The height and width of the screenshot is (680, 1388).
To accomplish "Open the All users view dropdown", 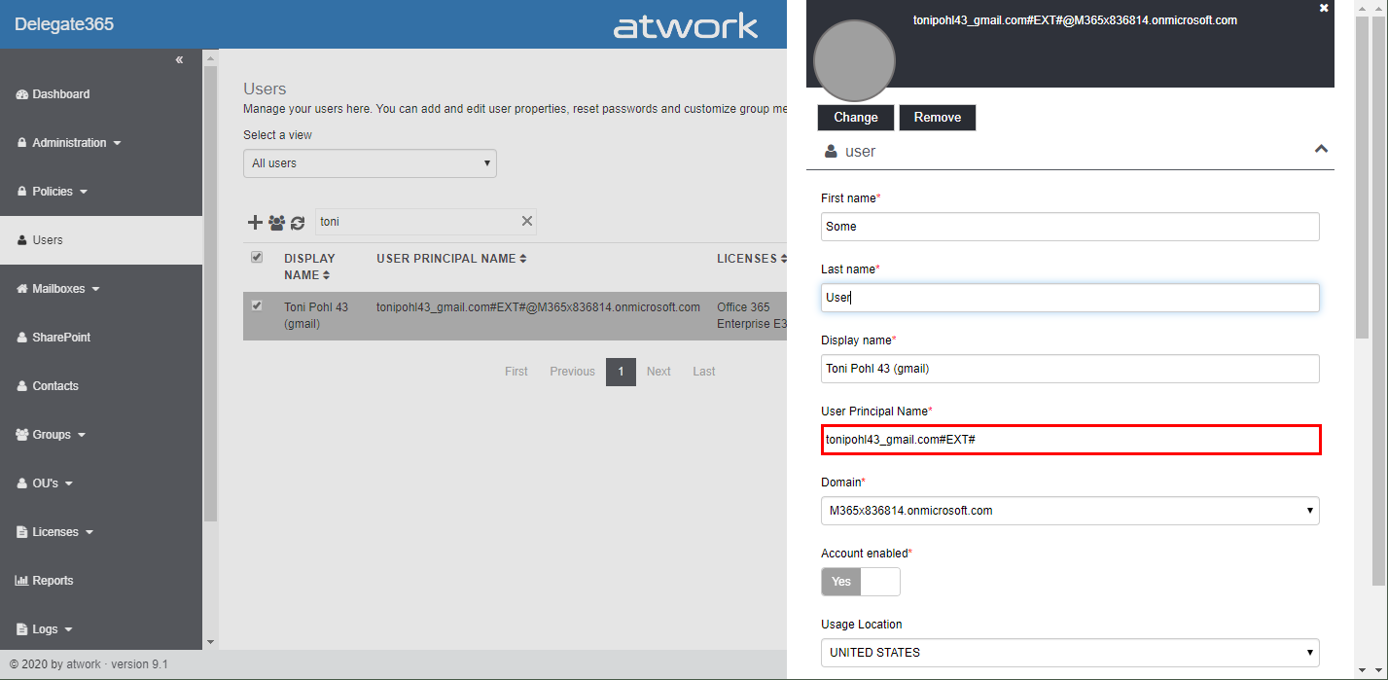I will (370, 163).
